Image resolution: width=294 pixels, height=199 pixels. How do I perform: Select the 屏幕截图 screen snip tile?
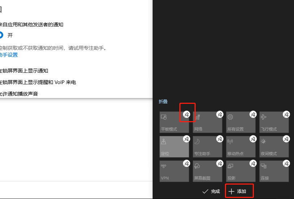point(207,171)
